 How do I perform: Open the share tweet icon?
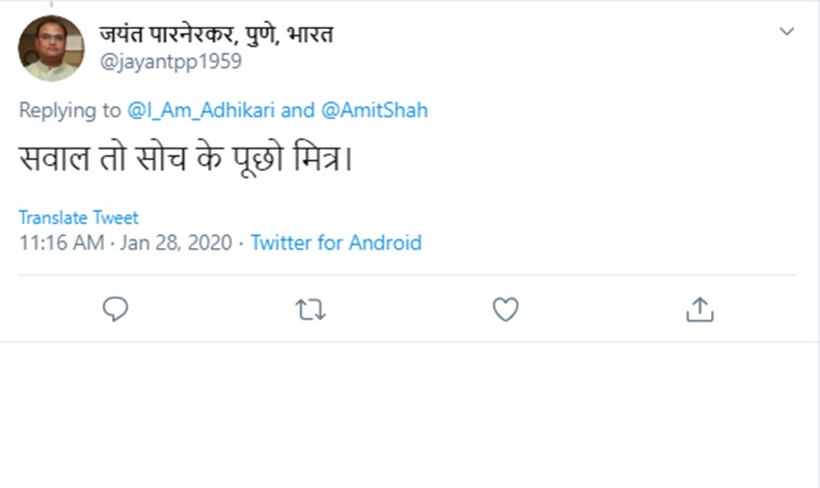(699, 309)
